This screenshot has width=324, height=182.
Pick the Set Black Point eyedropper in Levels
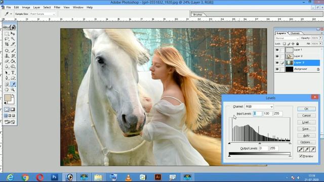[300, 150]
